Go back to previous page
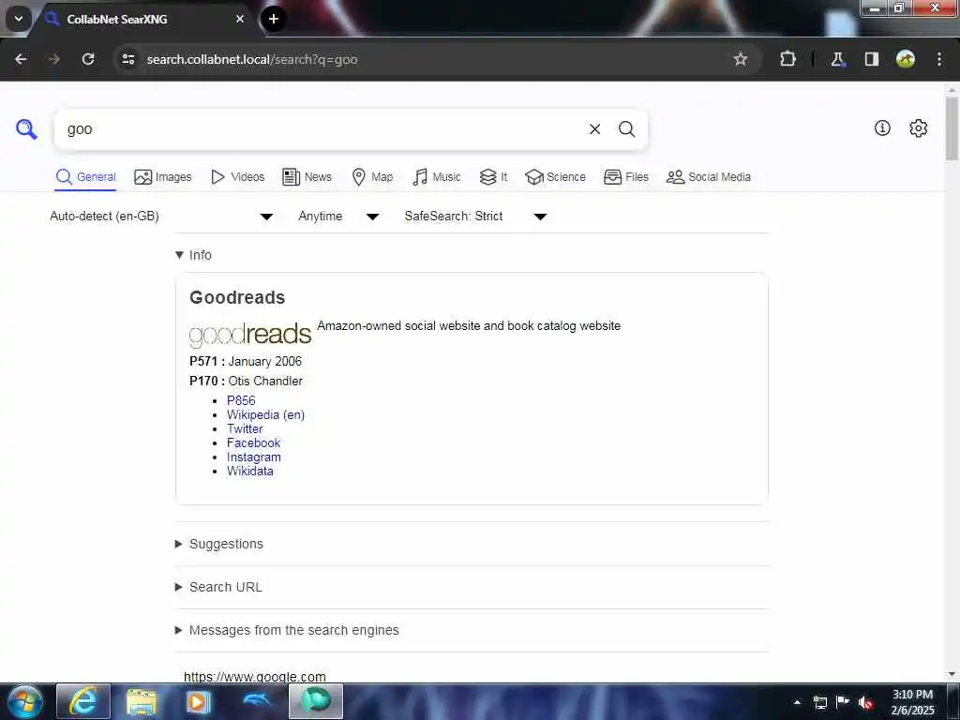Viewport: 960px width, 720px height. (x=21, y=59)
